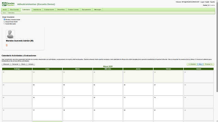Click the Marzo 2025 month title

tap(108, 66)
